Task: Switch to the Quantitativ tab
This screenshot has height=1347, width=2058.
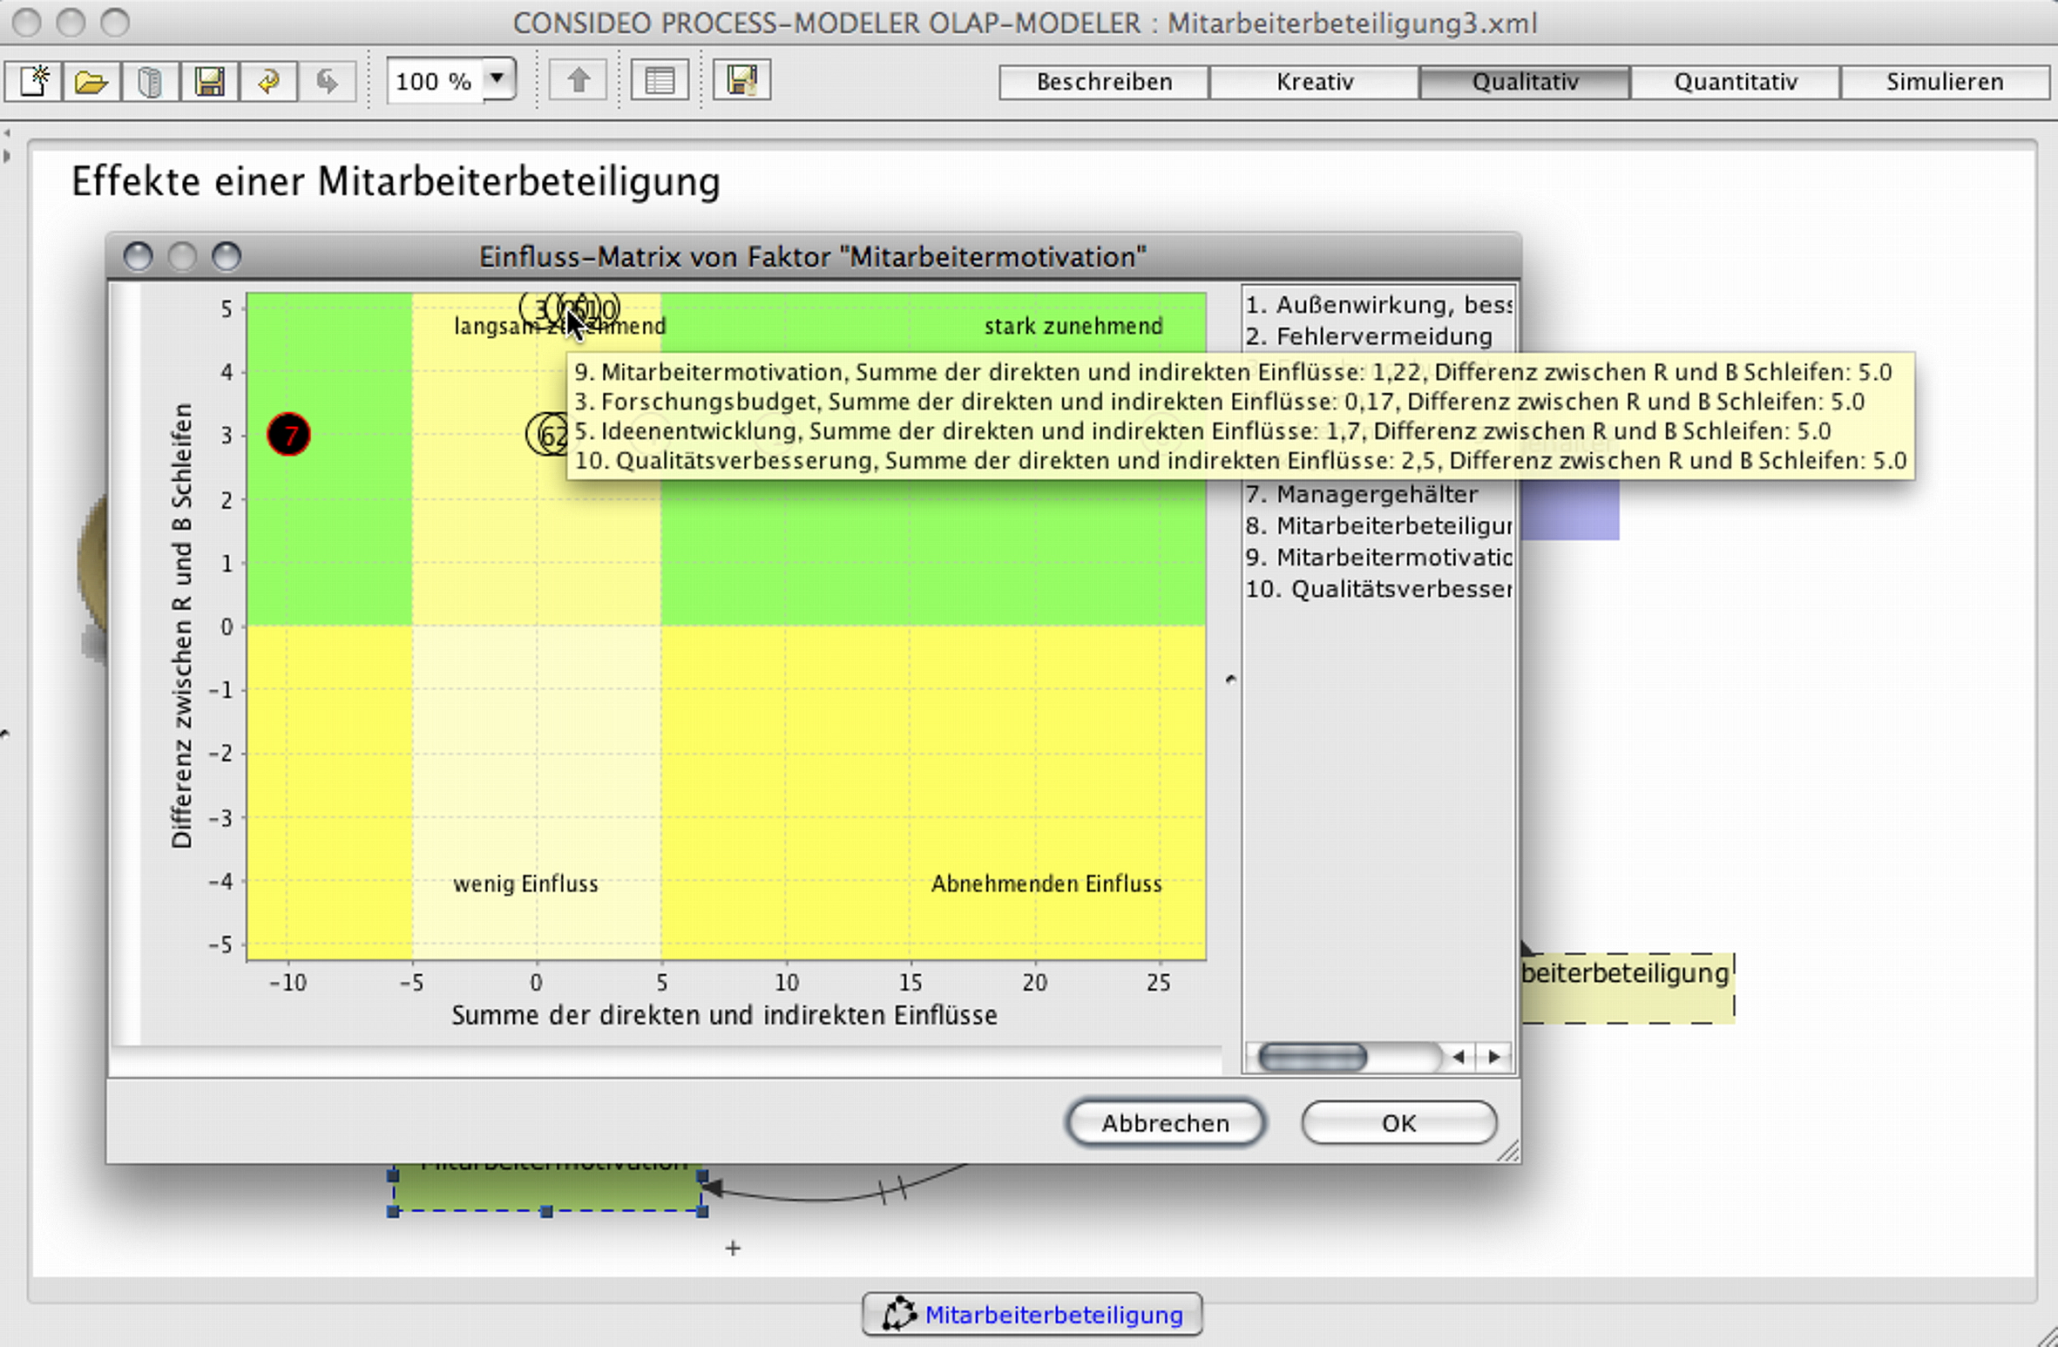Action: click(x=1735, y=82)
